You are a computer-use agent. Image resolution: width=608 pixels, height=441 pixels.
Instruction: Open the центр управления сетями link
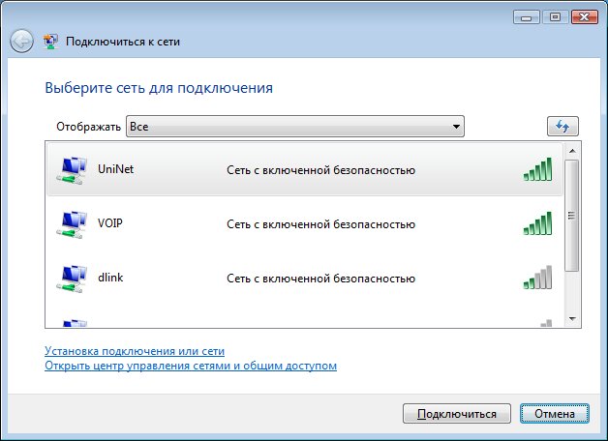(190, 367)
